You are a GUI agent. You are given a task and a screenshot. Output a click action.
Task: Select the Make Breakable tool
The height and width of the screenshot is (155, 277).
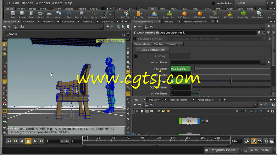pyautogui.click(x=259, y=14)
